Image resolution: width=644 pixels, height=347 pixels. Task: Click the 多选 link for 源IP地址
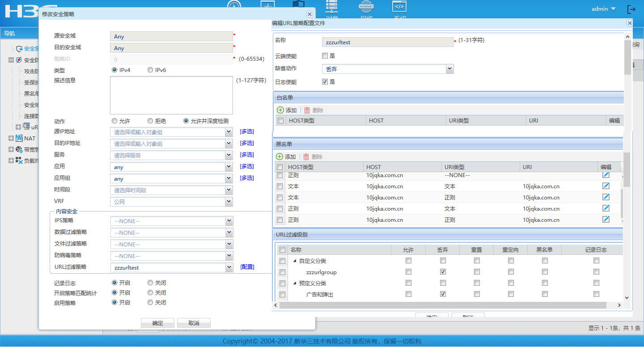247,131
